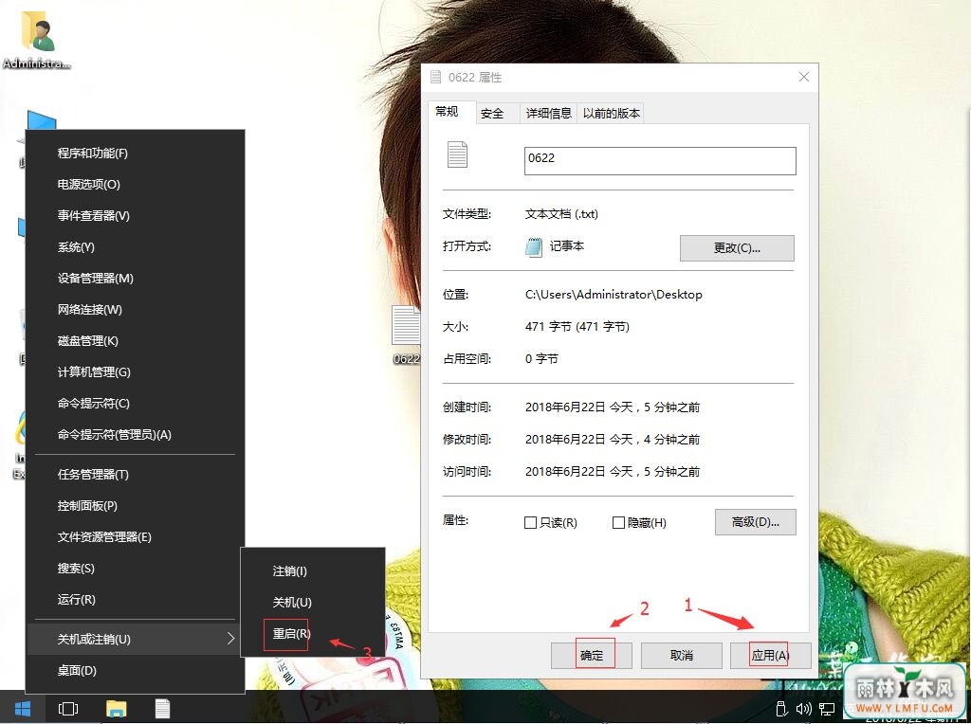Open the Administrator folder desktop icon
This screenshot has height=724, width=971.
[37, 40]
